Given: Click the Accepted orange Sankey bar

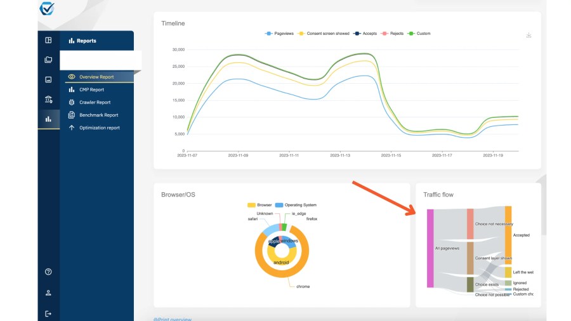Looking at the screenshot, I should (x=508, y=235).
